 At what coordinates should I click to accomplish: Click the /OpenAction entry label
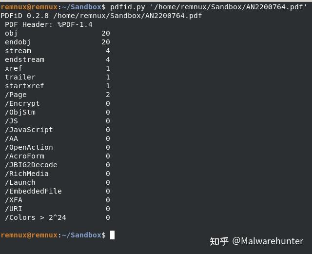click(29, 147)
